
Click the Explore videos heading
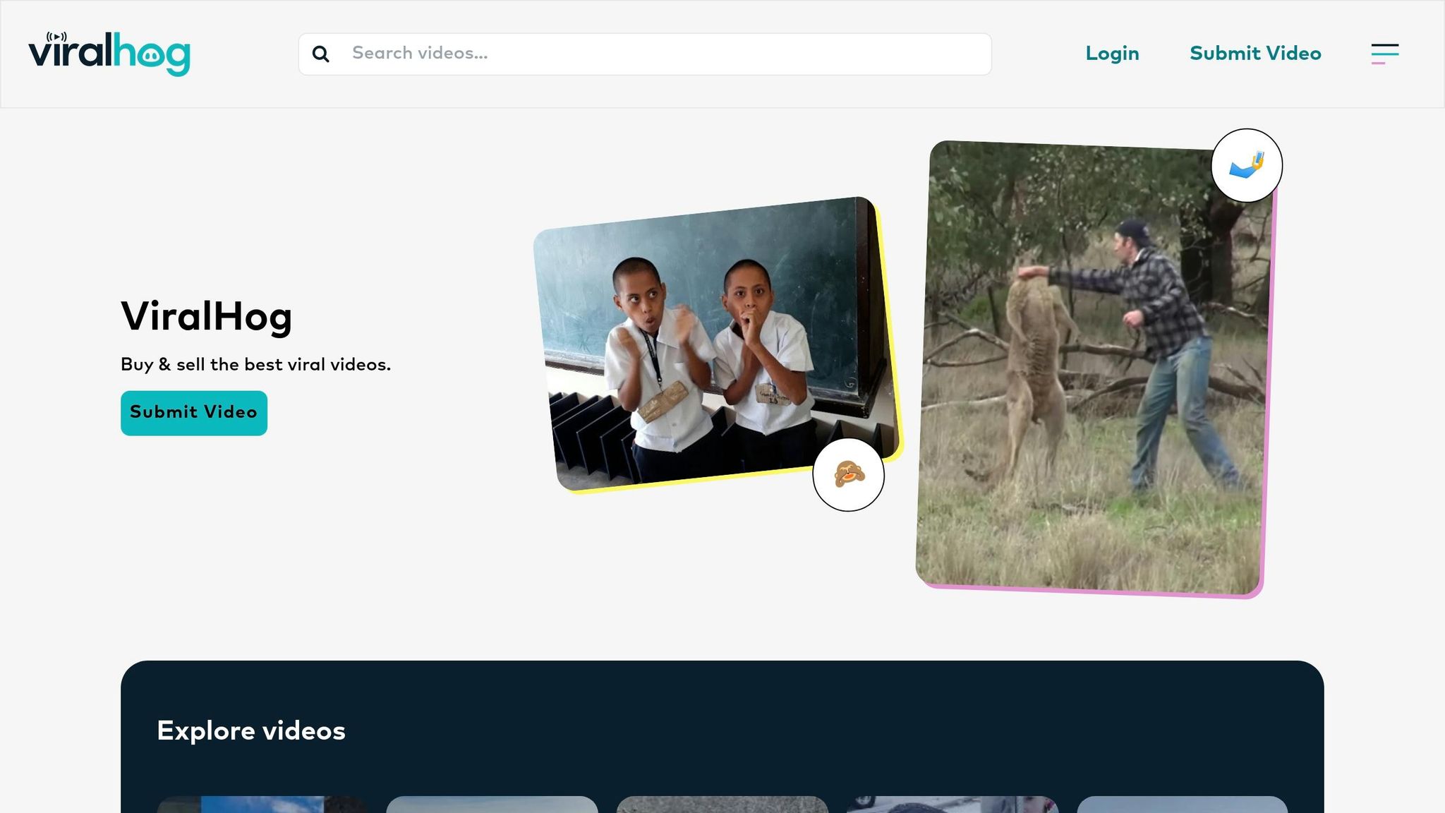(251, 730)
